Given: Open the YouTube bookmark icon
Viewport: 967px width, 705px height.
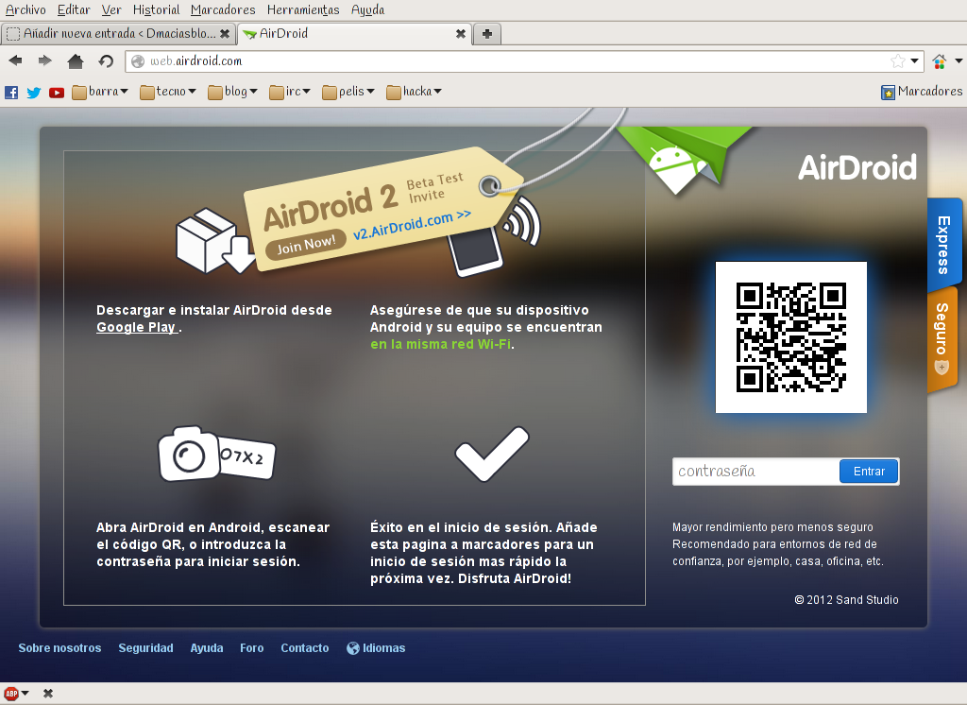Looking at the screenshot, I should (x=57, y=93).
